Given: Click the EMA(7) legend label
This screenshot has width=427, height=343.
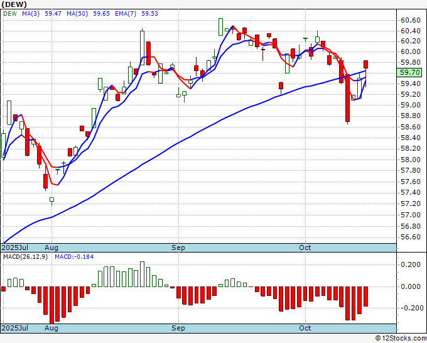Looking at the screenshot, I should [126, 14].
